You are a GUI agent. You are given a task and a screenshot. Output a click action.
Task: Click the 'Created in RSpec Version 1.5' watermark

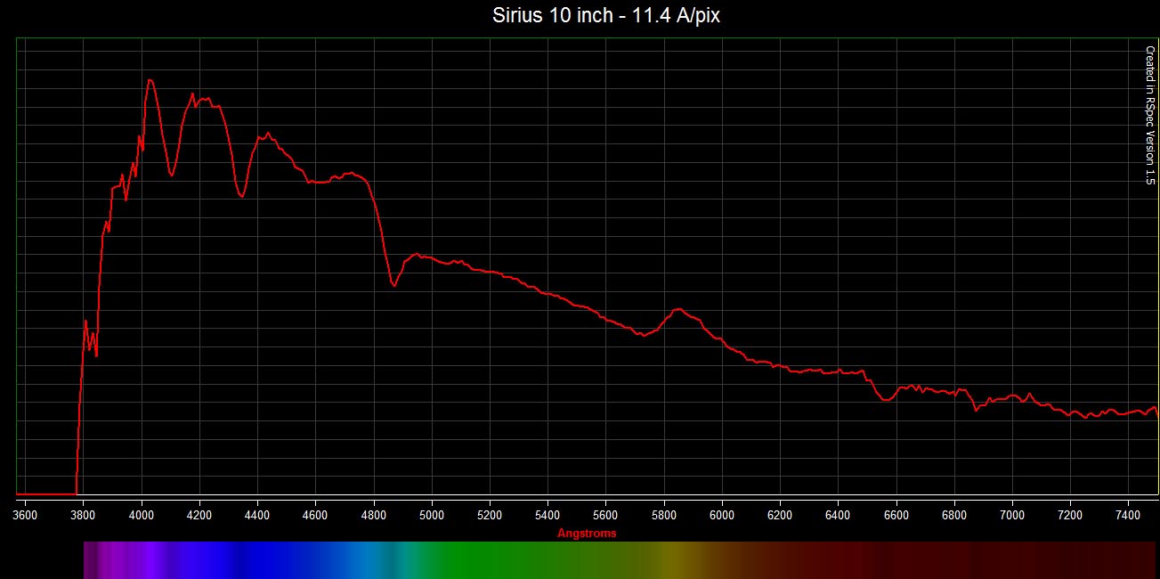pos(1148,116)
